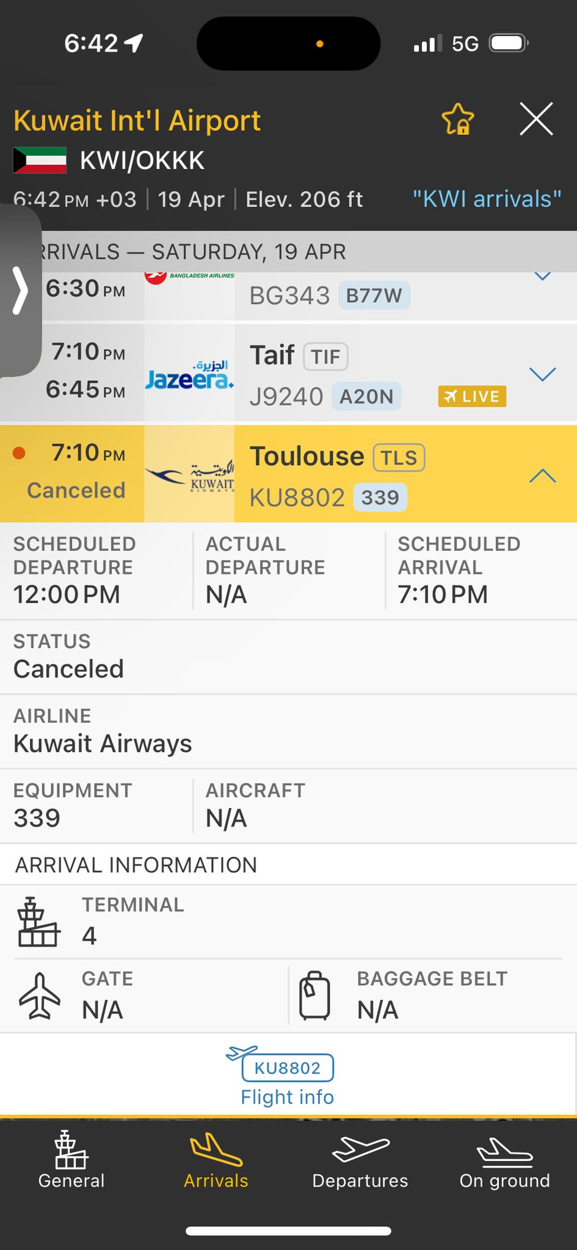The width and height of the screenshot is (577, 1250).
Task: Switch to the Departures tab
Action: point(360,1162)
